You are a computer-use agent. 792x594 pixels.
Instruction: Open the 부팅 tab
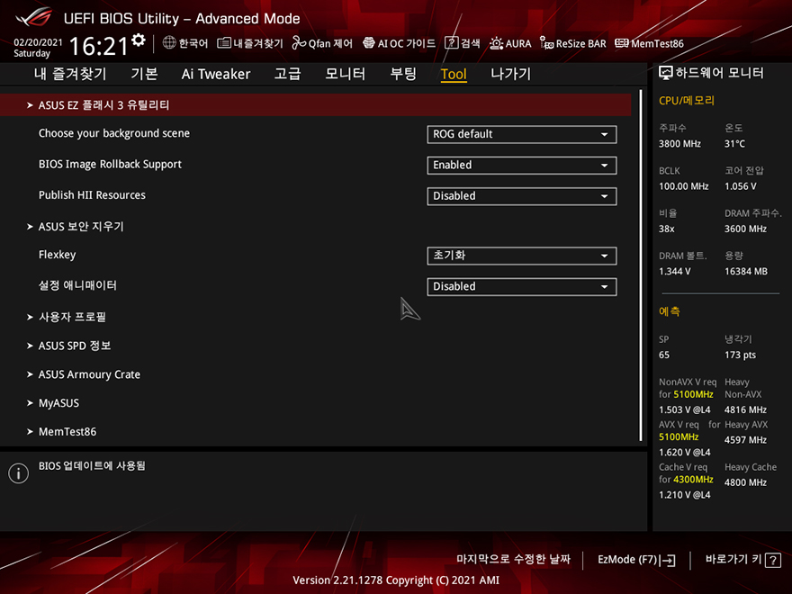pos(403,74)
